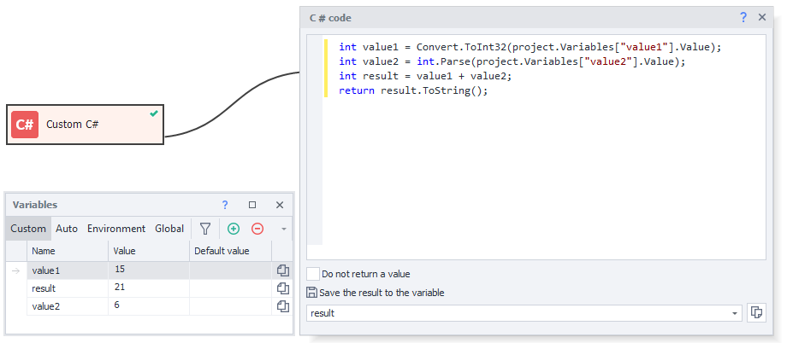Image resolution: width=787 pixels, height=343 pixels.
Task: Click the copy icon in value2 row
Action: click(x=282, y=306)
